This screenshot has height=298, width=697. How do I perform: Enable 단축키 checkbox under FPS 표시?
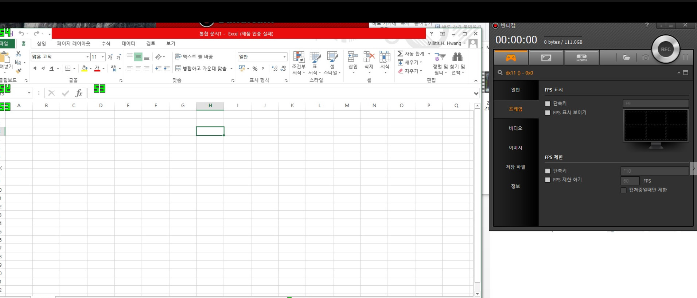coord(548,104)
